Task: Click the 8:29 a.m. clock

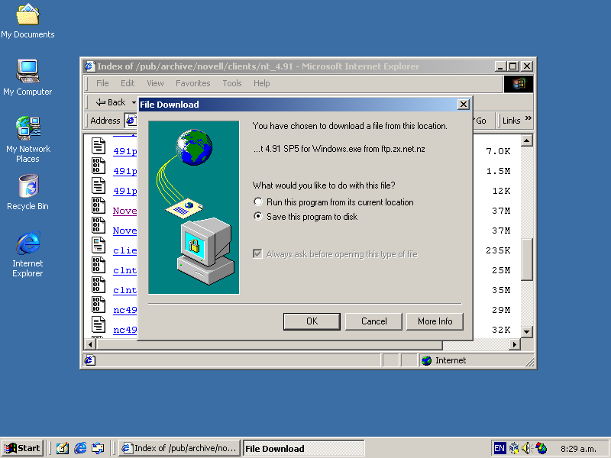Action: coord(578,449)
